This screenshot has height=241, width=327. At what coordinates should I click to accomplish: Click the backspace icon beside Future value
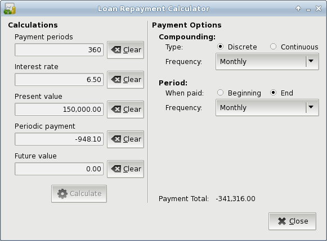(x=116, y=169)
